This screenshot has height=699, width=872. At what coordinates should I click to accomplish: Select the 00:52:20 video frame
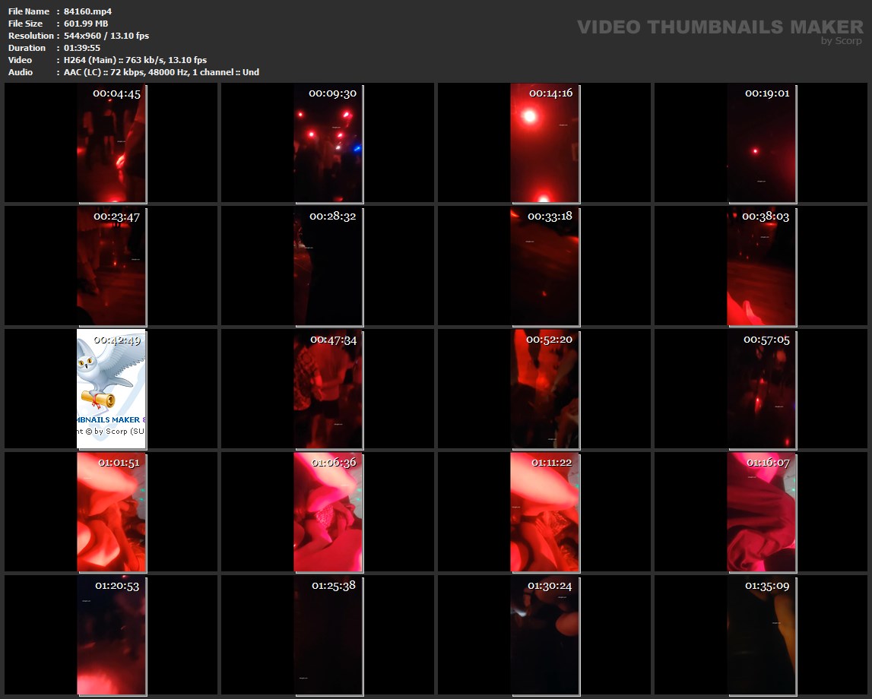click(545, 389)
